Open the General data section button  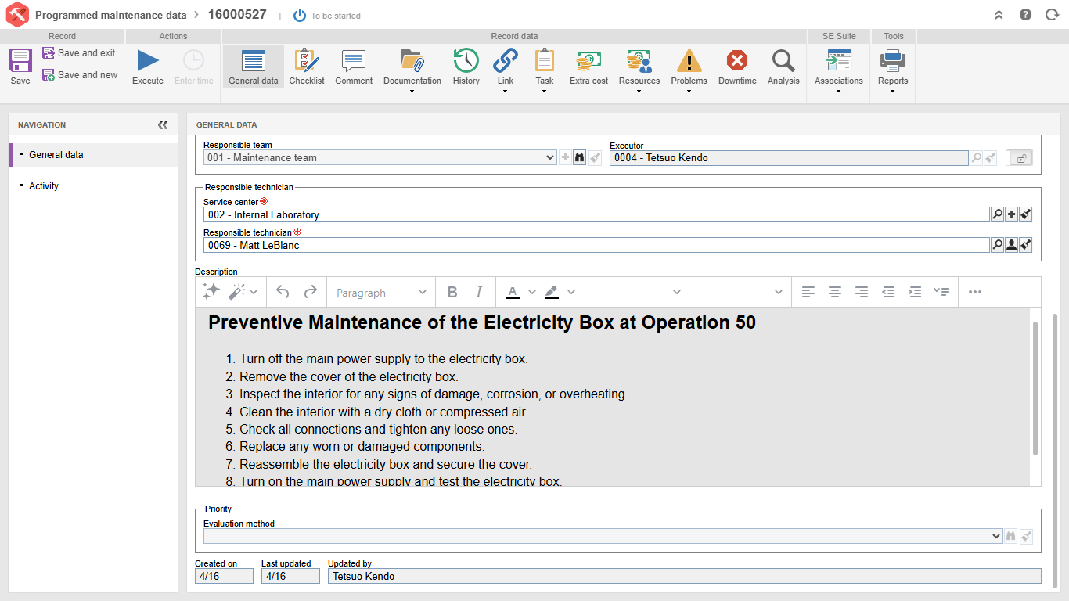point(253,67)
